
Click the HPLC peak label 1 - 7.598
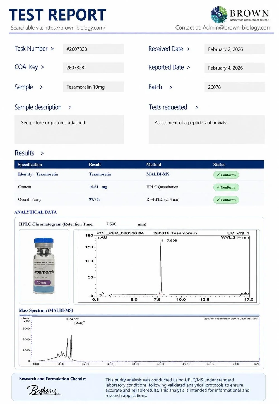click(x=169, y=241)
